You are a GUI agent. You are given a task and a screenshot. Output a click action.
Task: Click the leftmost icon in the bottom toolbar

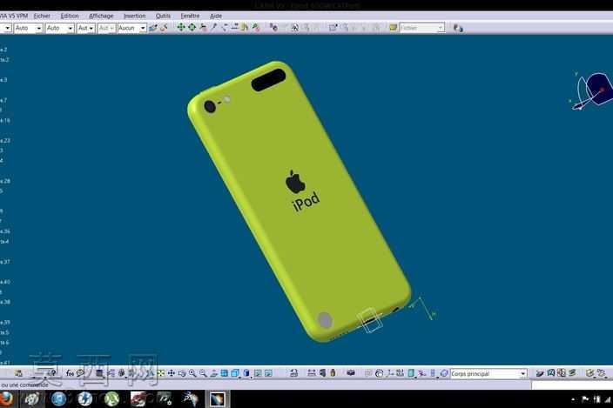click(x=18, y=373)
